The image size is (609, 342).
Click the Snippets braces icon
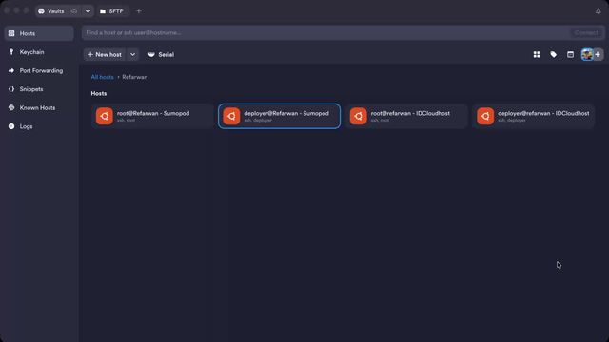[x=11, y=89]
